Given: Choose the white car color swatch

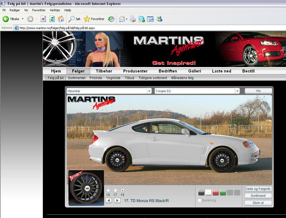Looking at the screenshot, I should point(208,192).
